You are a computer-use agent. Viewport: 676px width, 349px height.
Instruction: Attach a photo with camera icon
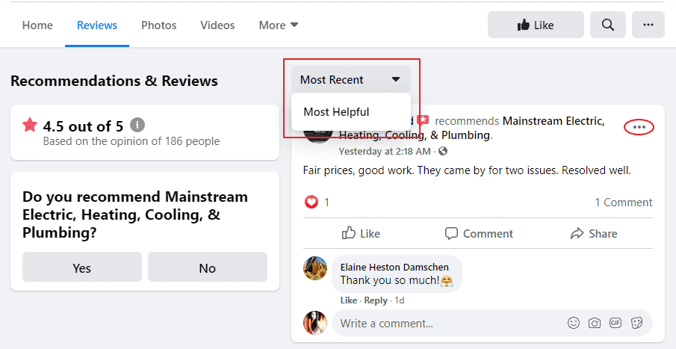coord(595,323)
